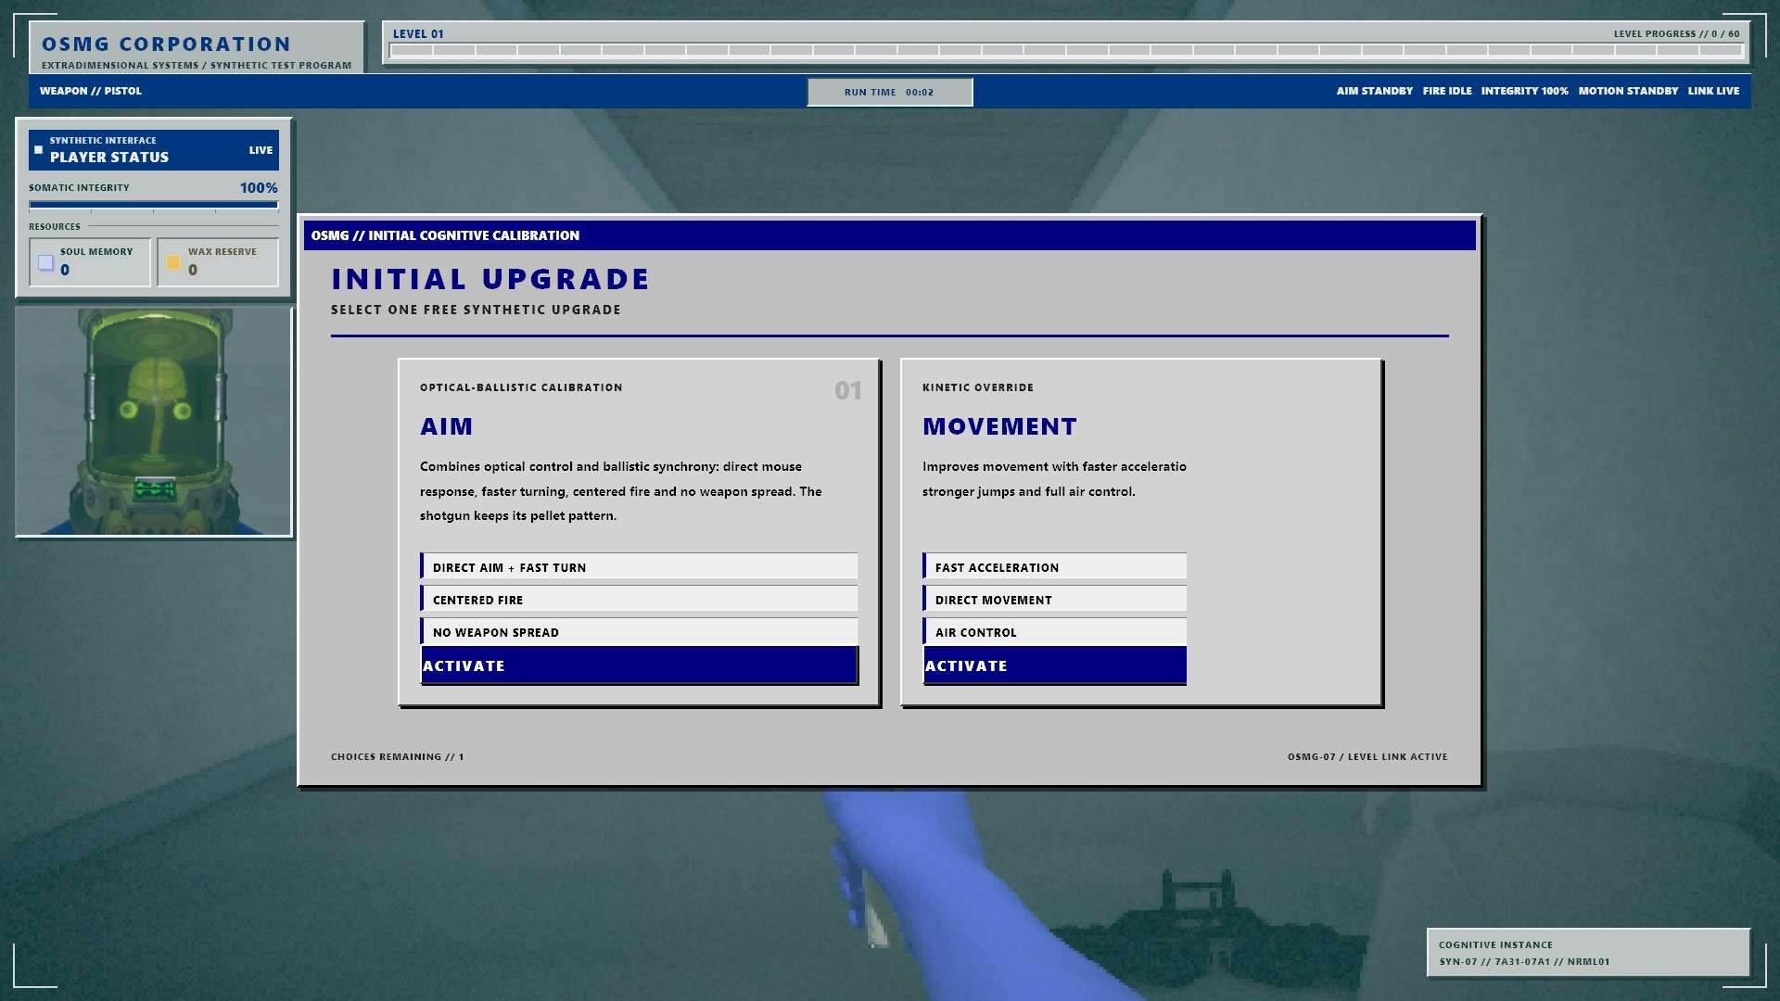1780x1001 pixels.
Task: Click the Soul Memory value 0
Action: [x=65, y=271]
